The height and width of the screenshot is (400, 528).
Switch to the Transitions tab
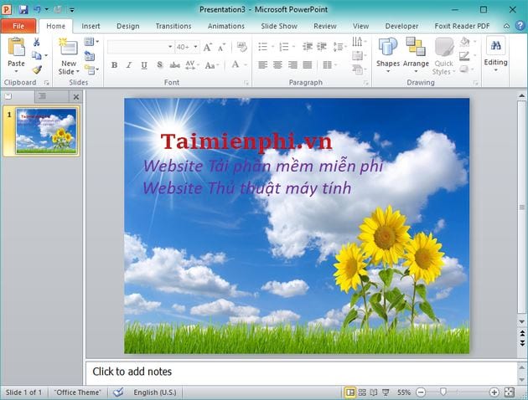(x=173, y=26)
